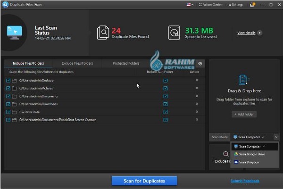Click the Action column header
Screen dimensions: 283x189
pos(194,72)
